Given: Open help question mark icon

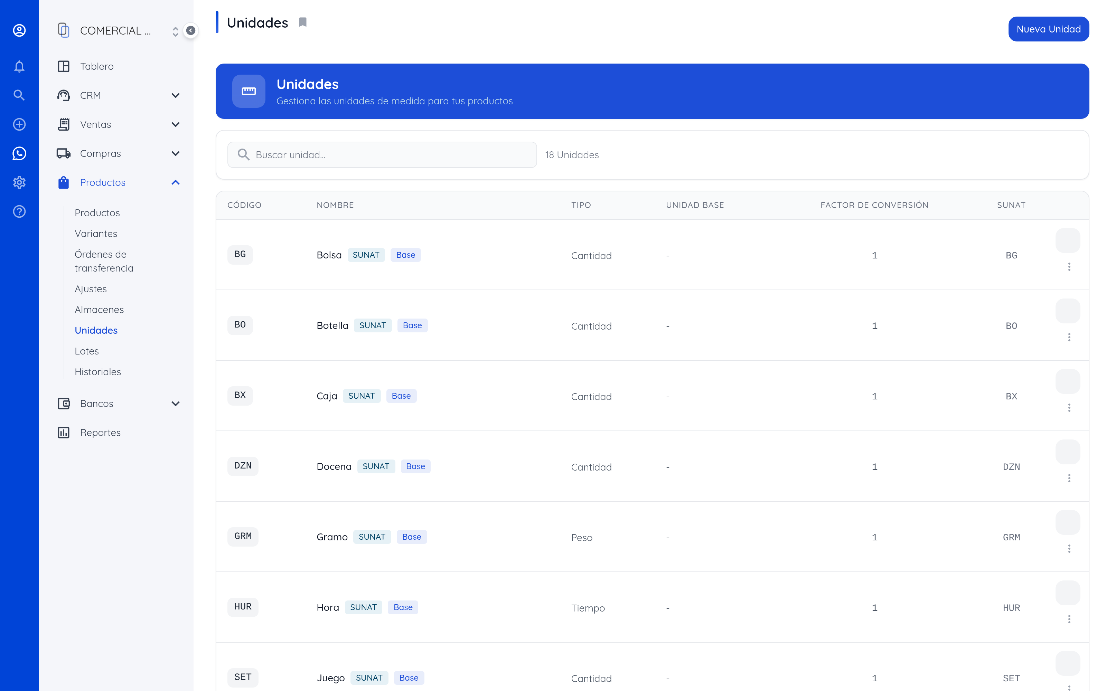Looking at the screenshot, I should 19,211.
